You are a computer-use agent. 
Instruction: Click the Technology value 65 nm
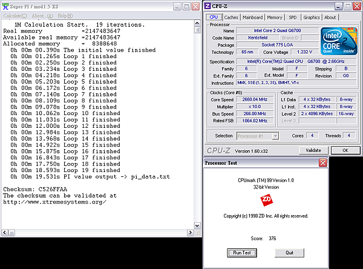[247, 52]
